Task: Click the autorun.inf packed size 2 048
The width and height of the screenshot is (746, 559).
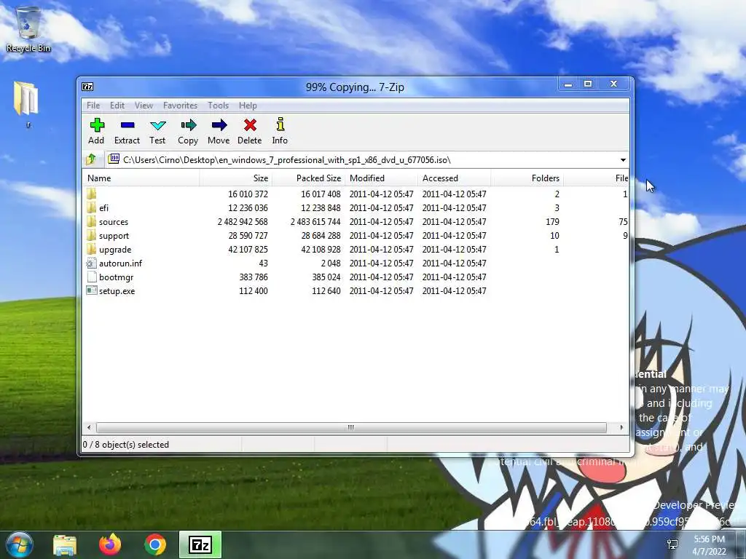Action: [331, 263]
